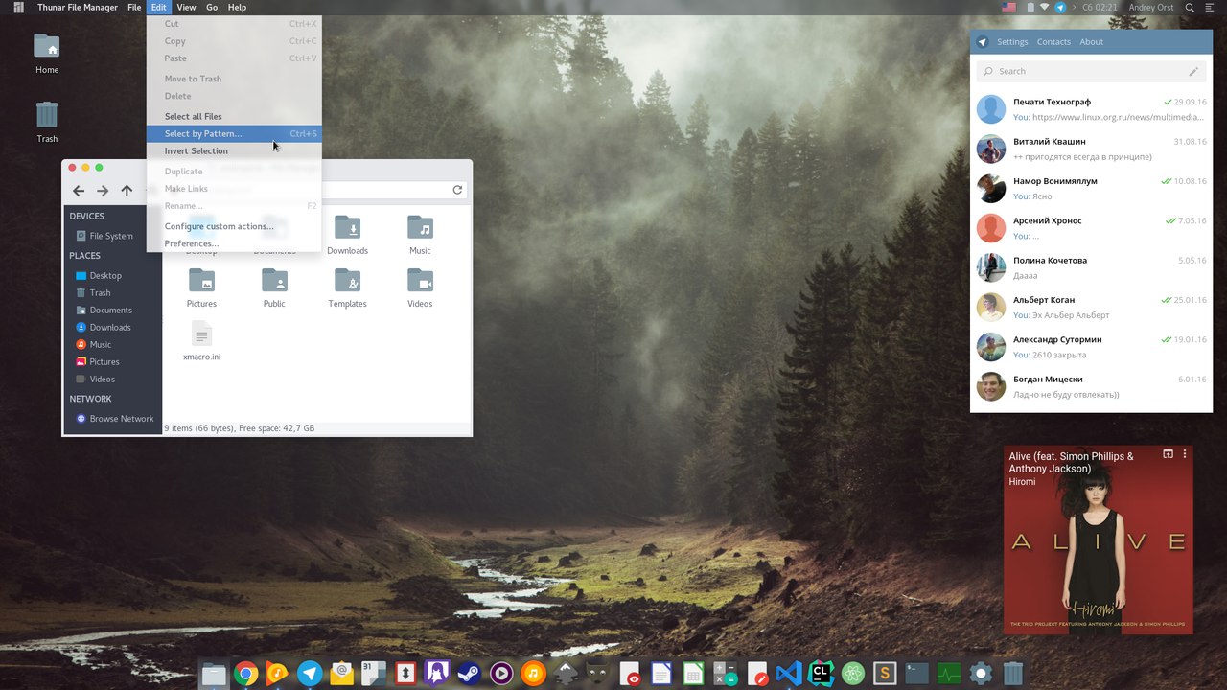Open Visual Studio Code from the dock
This screenshot has width=1227, height=690.
pyautogui.click(x=787, y=673)
